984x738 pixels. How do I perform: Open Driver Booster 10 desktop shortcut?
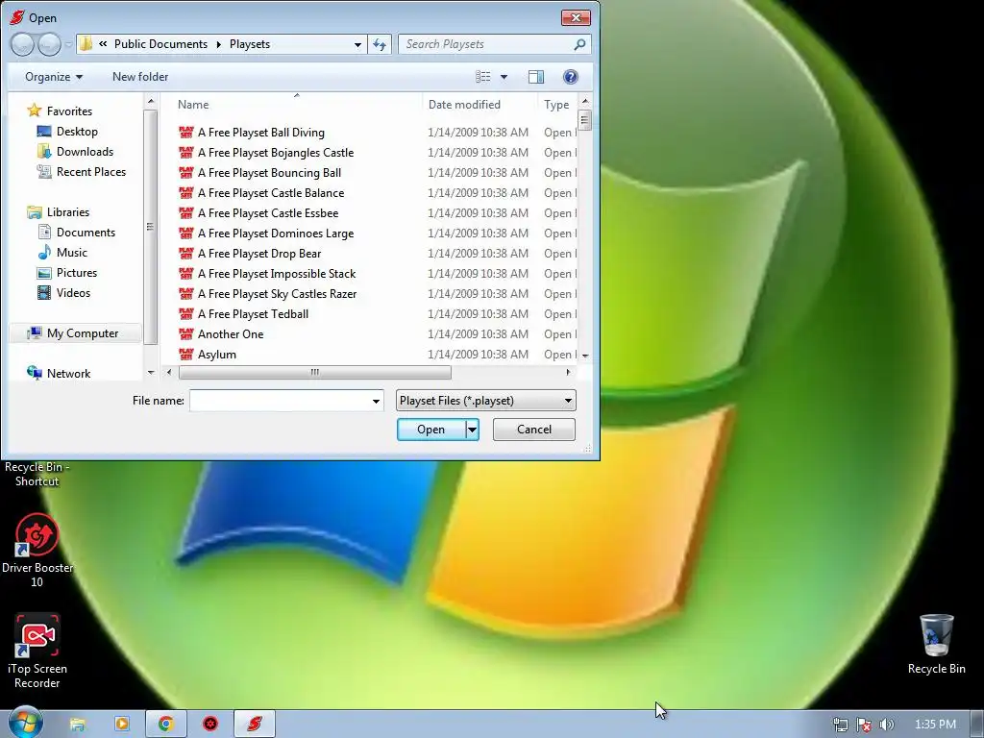37,551
